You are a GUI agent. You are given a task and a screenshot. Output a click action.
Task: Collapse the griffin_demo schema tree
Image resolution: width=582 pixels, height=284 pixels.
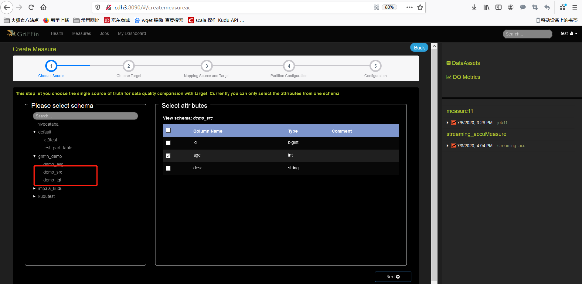point(34,156)
